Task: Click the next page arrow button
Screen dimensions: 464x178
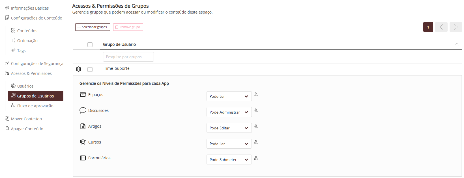Action: 456,27
